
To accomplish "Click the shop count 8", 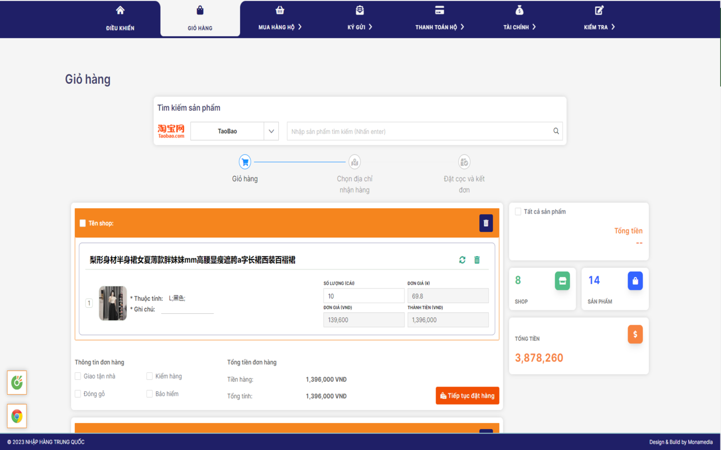I will point(518,280).
